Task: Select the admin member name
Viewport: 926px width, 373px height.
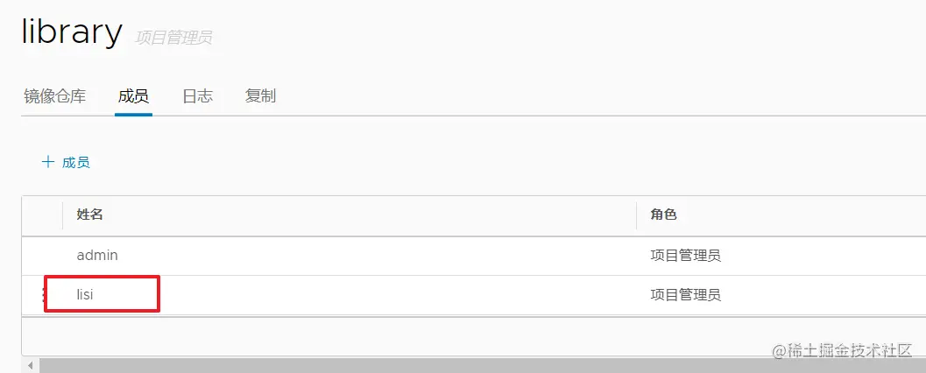Action: coord(97,256)
